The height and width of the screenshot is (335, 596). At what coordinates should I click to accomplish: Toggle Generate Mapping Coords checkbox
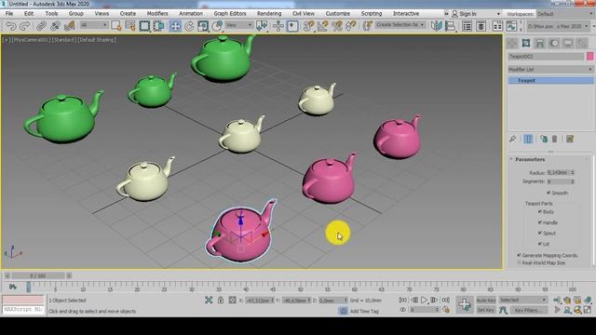coord(519,255)
